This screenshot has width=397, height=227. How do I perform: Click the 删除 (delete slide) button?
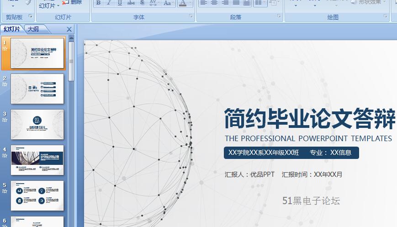coord(73,2)
